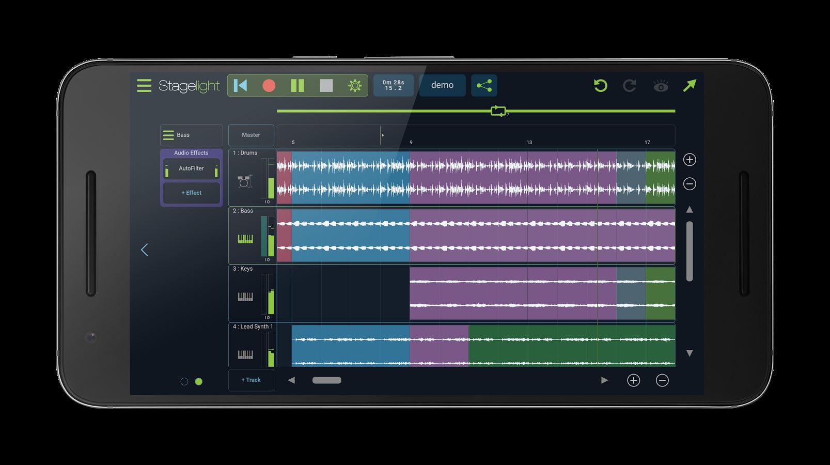This screenshot has width=830, height=465.
Task: Increase track height with the upper plus icon
Action: pos(690,160)
